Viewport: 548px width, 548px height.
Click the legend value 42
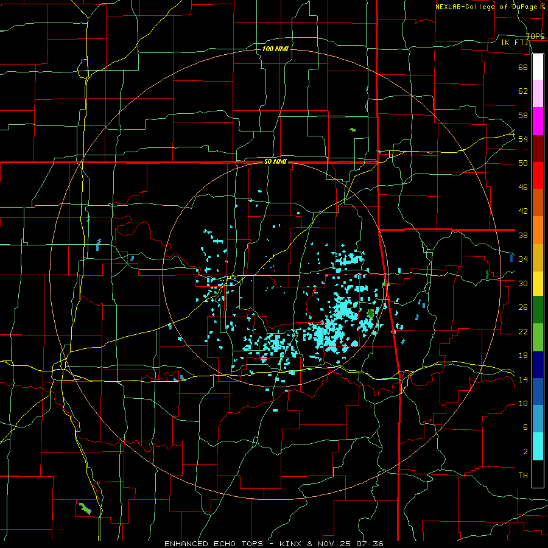click(523, 211)
